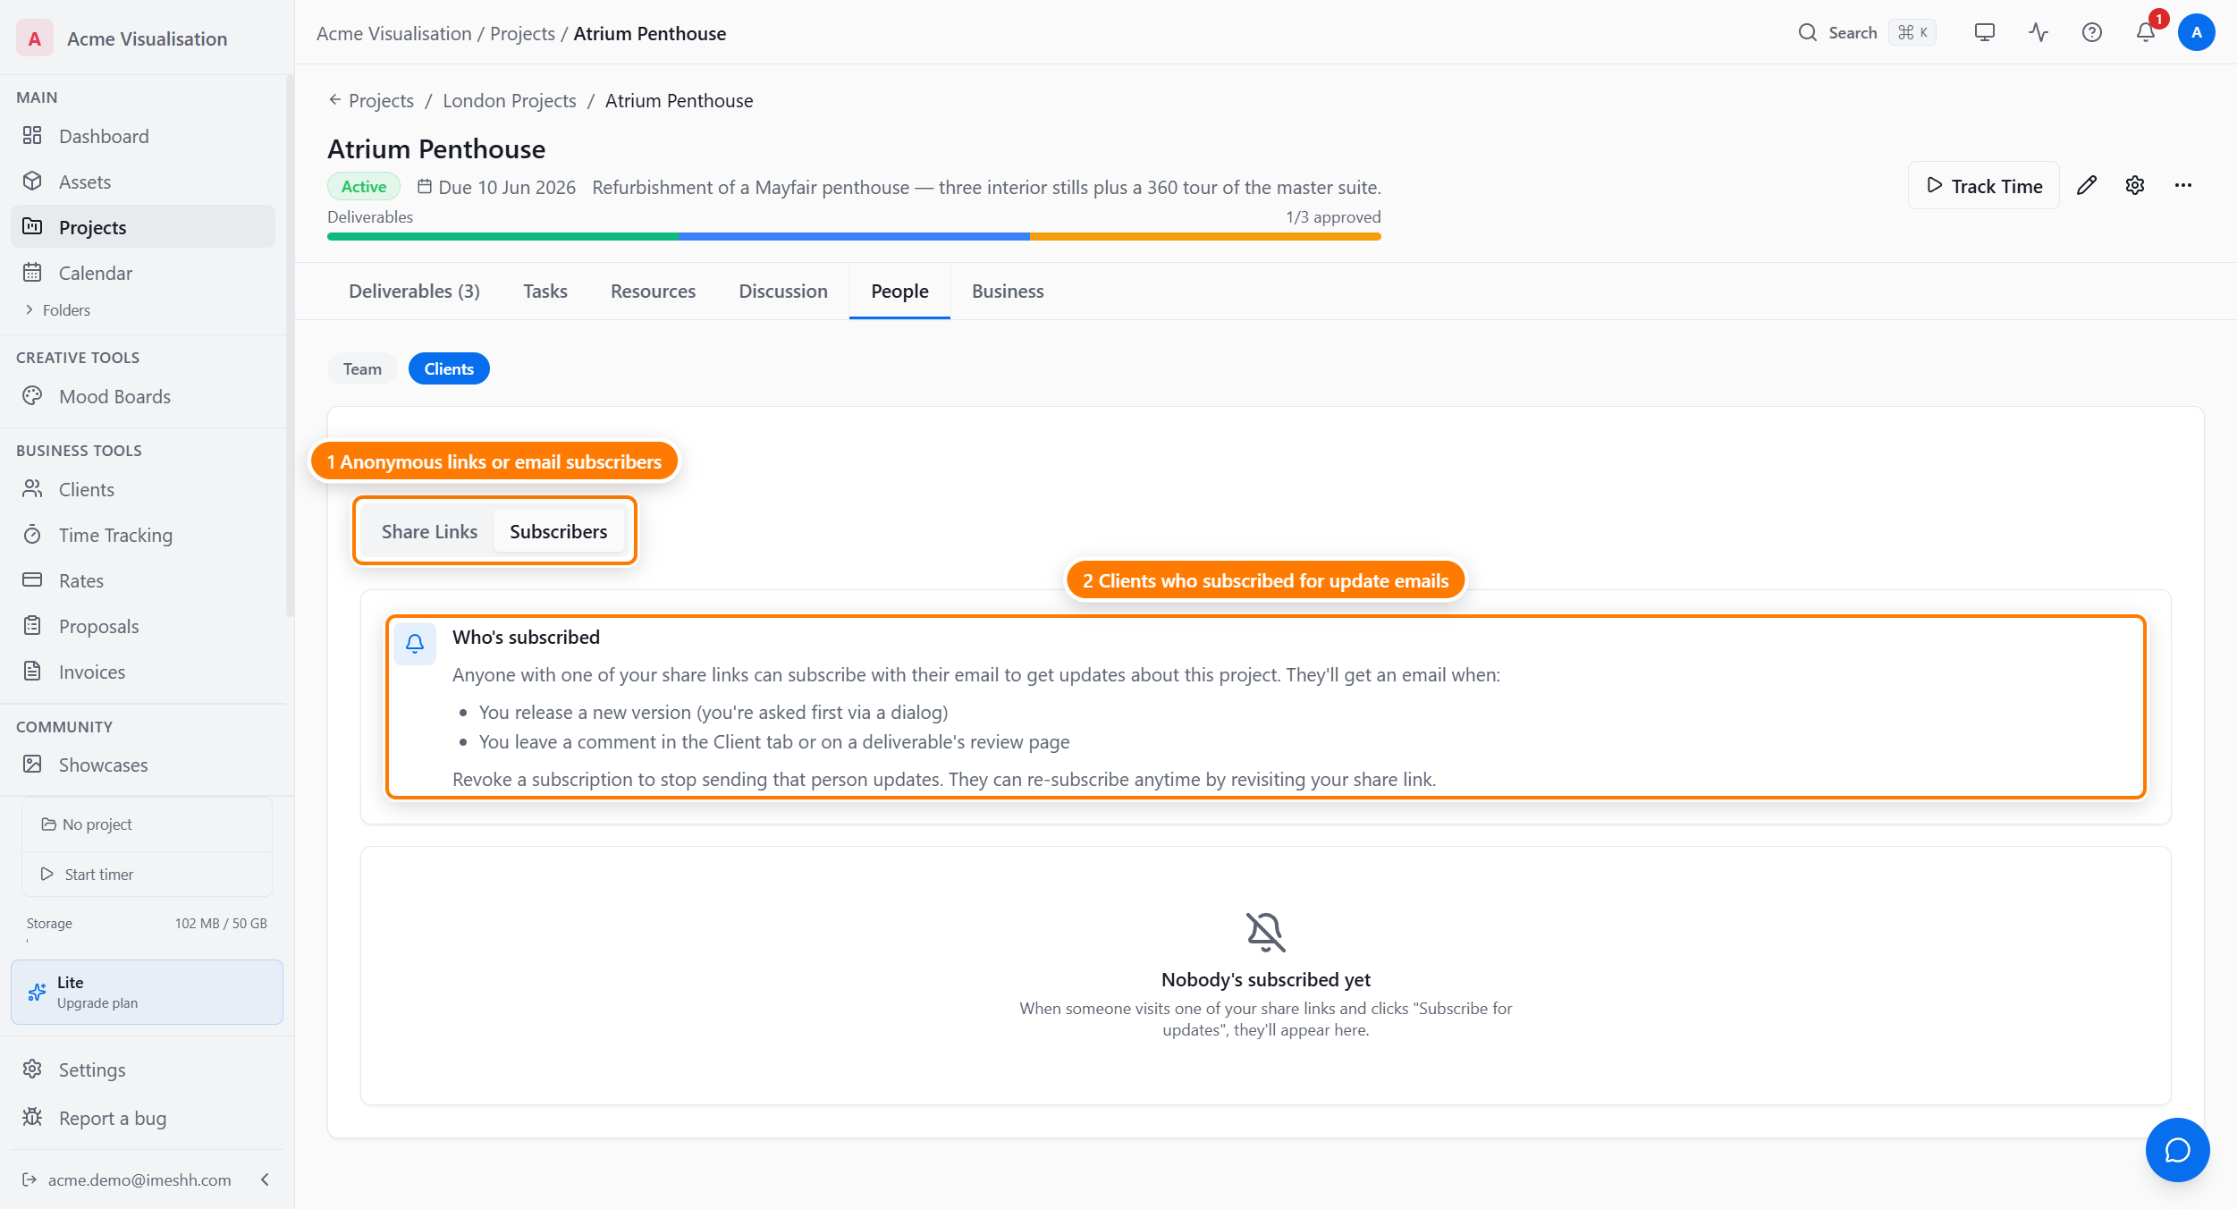Switch to the Resources tab

(x=653, y=292)
